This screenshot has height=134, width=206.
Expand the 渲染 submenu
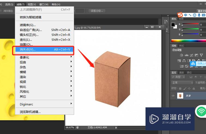click(45, 77)
